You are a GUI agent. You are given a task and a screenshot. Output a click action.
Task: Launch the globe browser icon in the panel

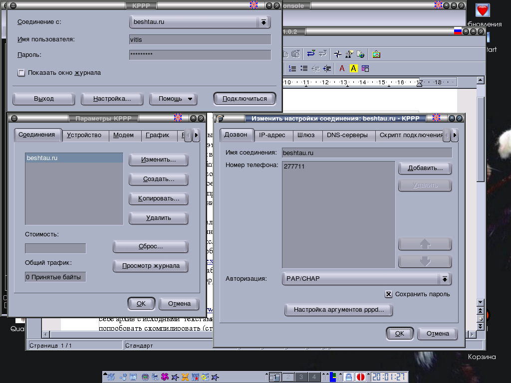[x=145, y=377]
